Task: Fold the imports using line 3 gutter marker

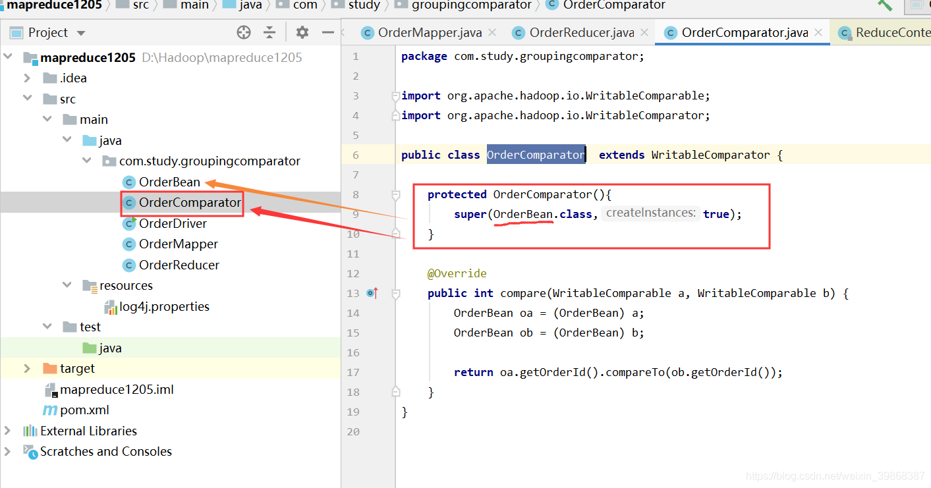Action: tap(396, 95)
